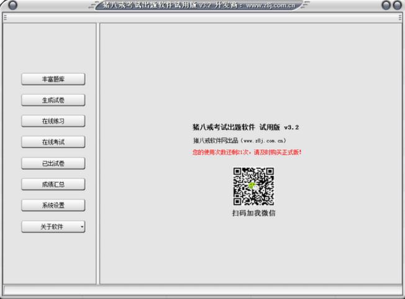Click the first round button at title bar right
Screen dimensions: 405x299
[386, 5]
